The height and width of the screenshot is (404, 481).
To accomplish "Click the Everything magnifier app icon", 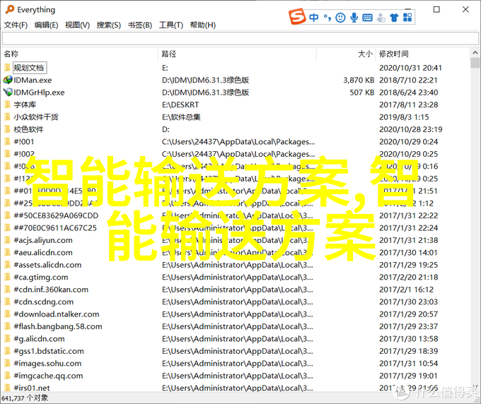I will coord(9,9).
